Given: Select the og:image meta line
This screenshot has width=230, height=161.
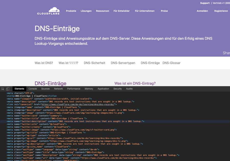Looking at the screenshot, I should [67, 141].
